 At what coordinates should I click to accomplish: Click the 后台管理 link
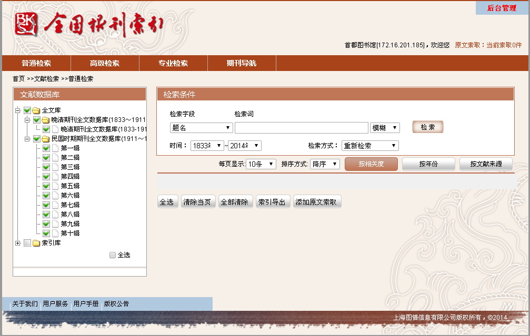(x=502, y=8)
